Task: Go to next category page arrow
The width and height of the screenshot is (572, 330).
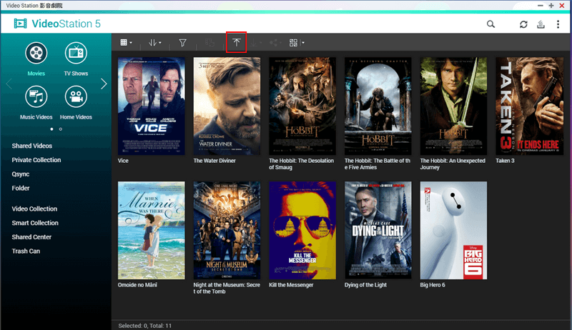Action: pyautogui.click(x=104, y=84)
